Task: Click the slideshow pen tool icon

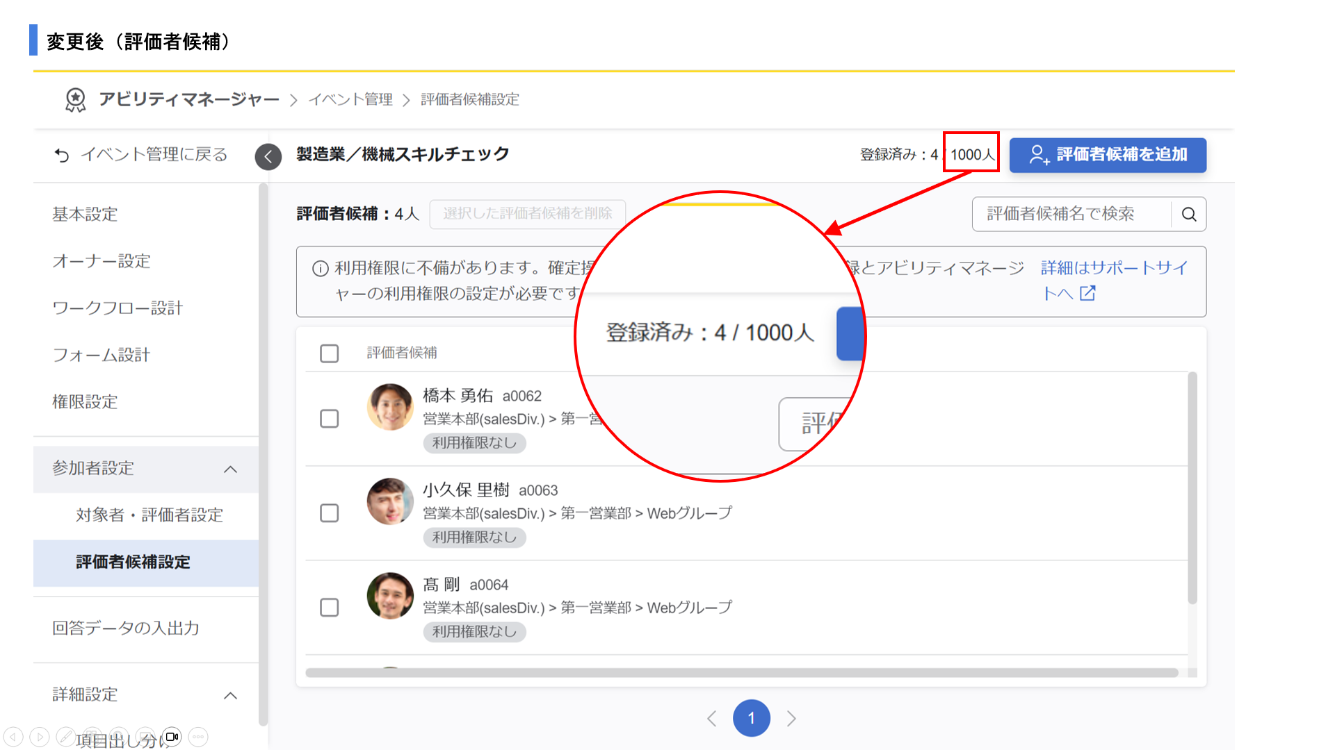Action: click(x=66, y=737)
